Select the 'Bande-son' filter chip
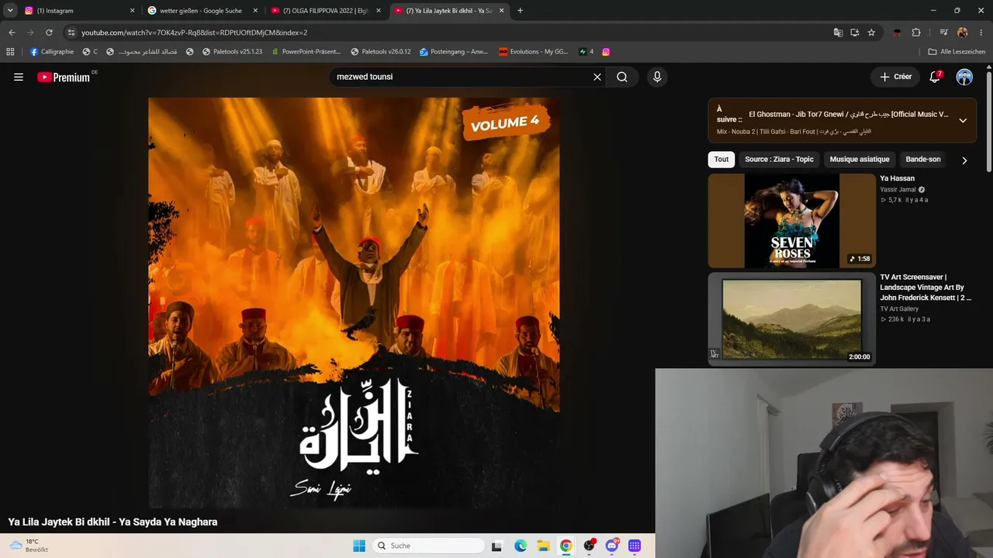This screenshot has width=993, height=558. 923,160
